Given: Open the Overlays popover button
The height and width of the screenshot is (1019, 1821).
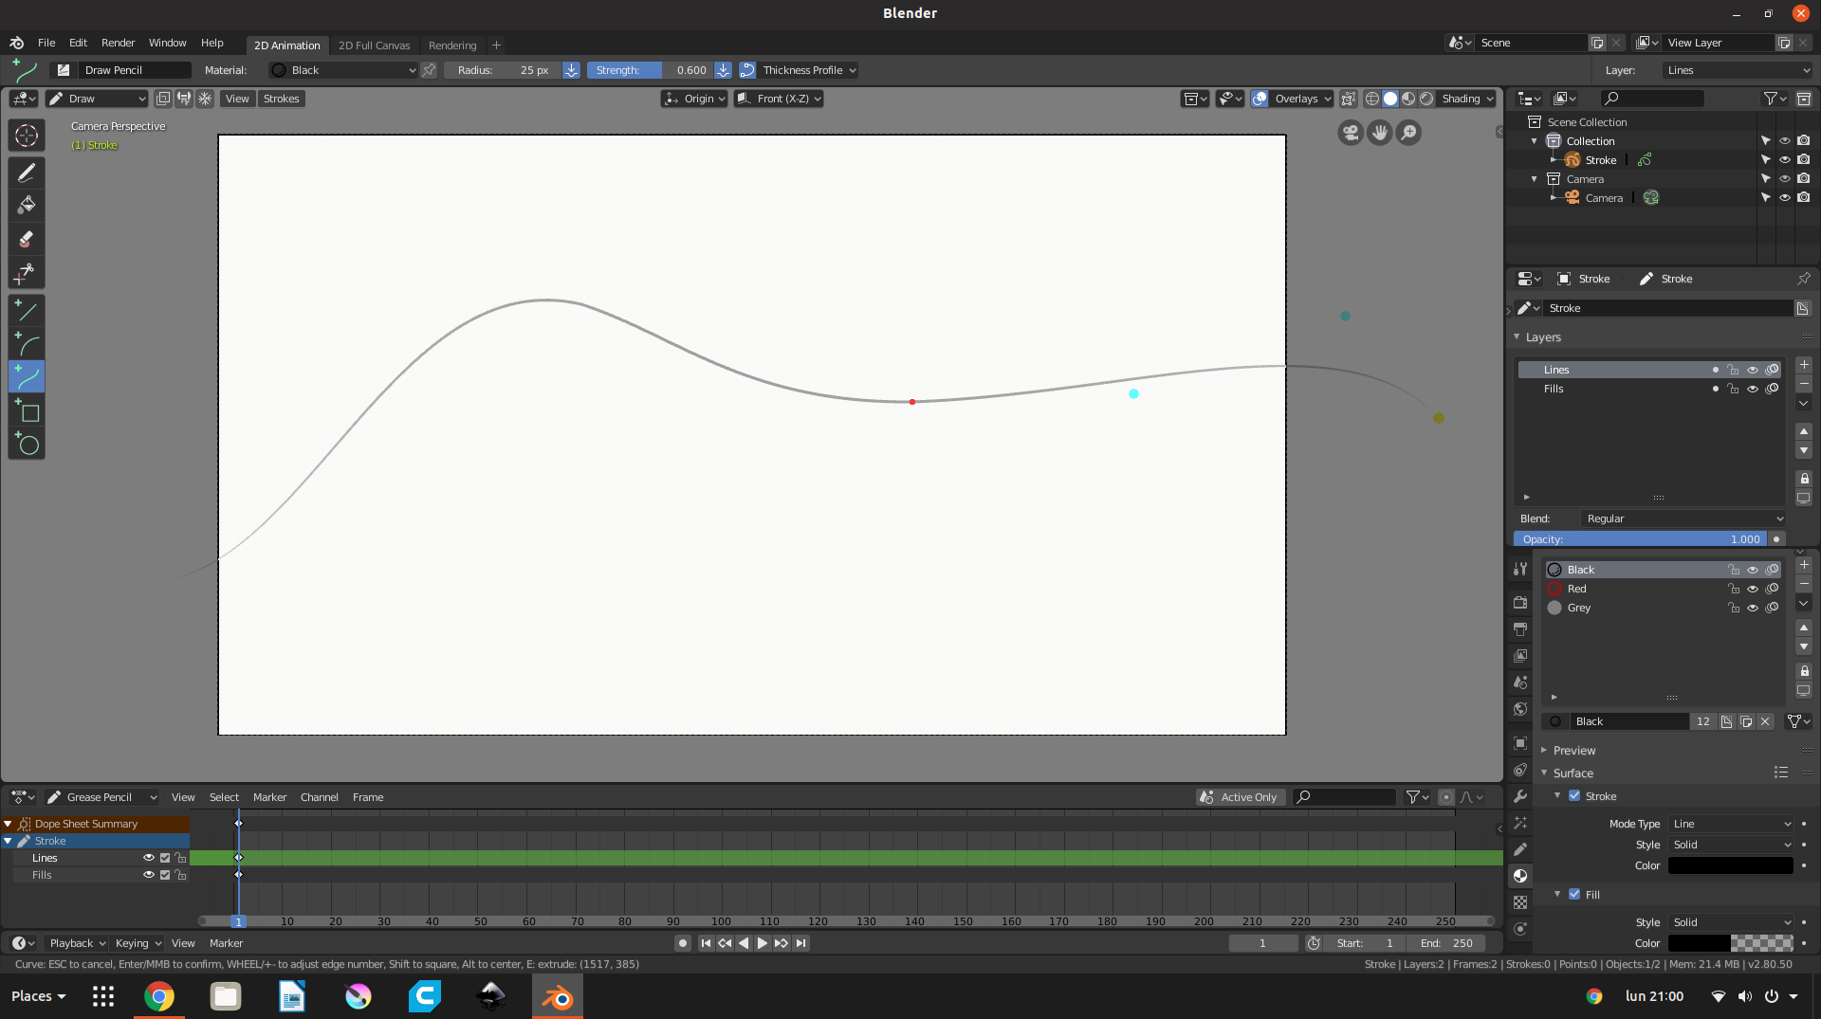Looking at the screenshot, I should click(1302, 99).
